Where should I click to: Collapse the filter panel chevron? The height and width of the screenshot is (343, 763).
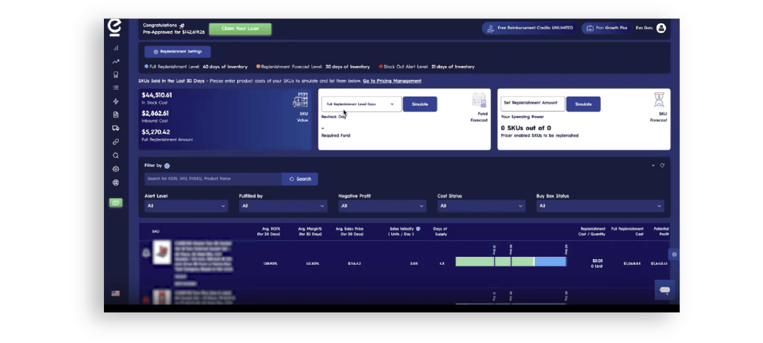point(653,166)
